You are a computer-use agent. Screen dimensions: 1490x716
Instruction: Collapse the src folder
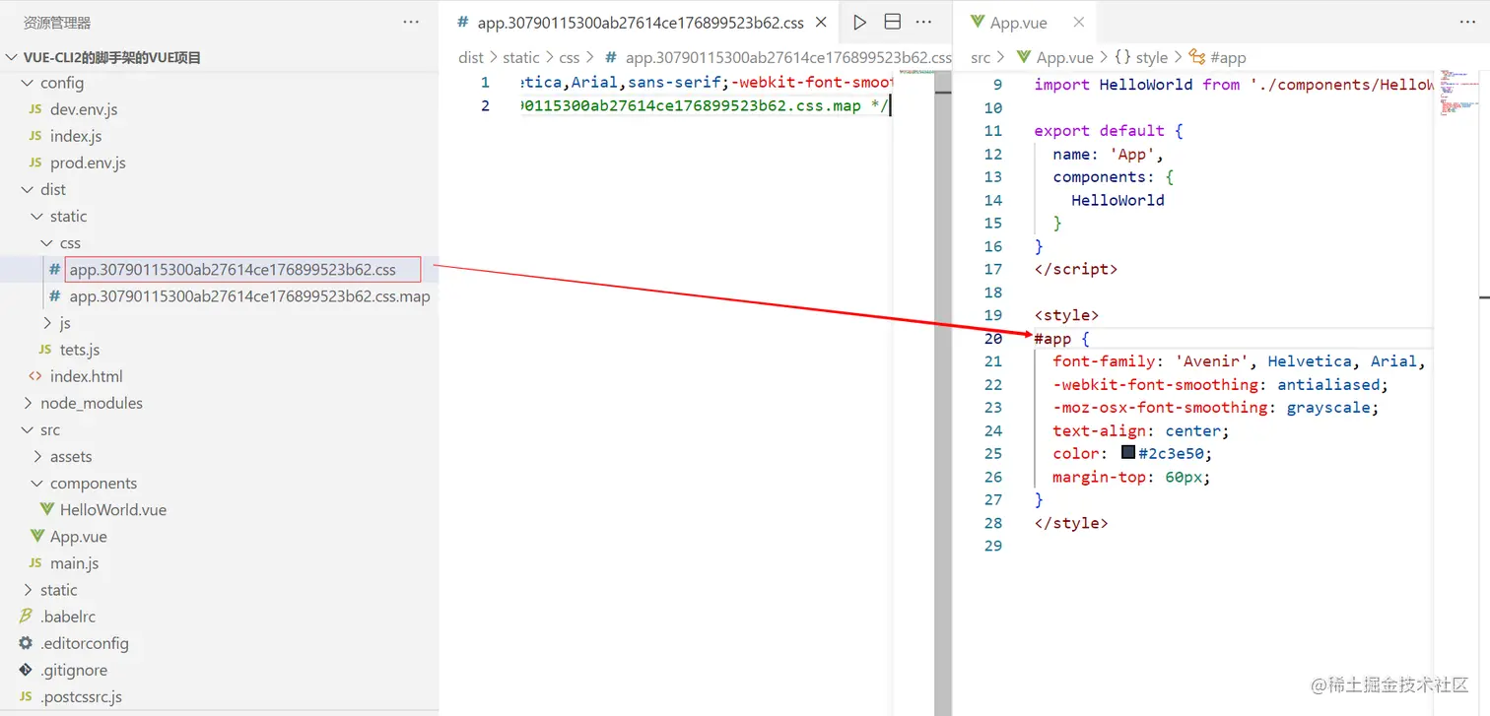(x=28, y=429)
